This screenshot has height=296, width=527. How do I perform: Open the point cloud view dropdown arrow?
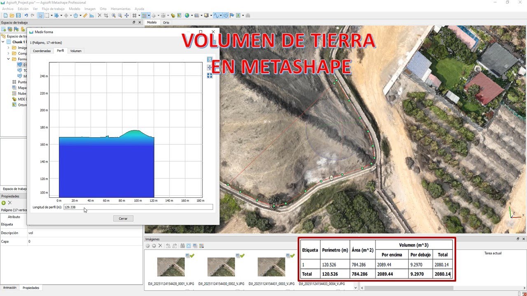pyautogui.click(x=149, y=15)
